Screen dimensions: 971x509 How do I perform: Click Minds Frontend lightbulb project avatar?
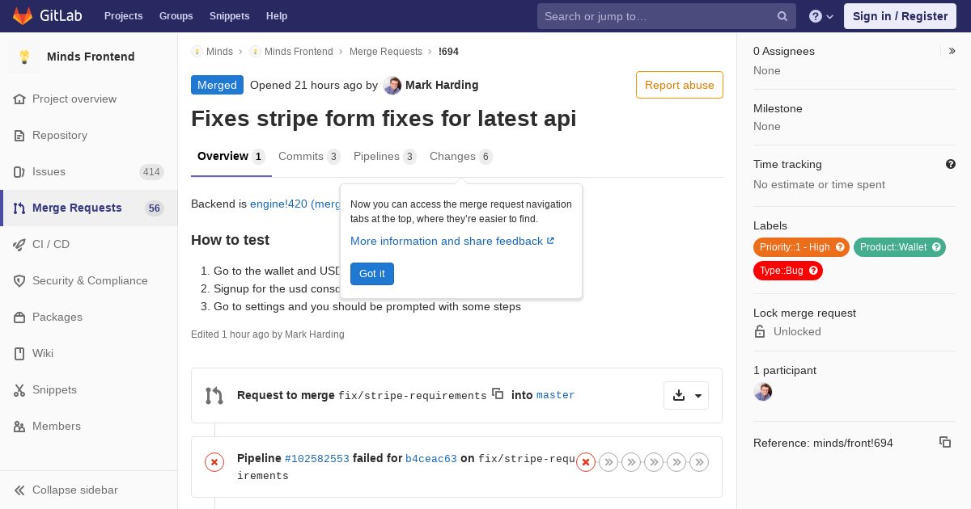(x=24, y=57)
